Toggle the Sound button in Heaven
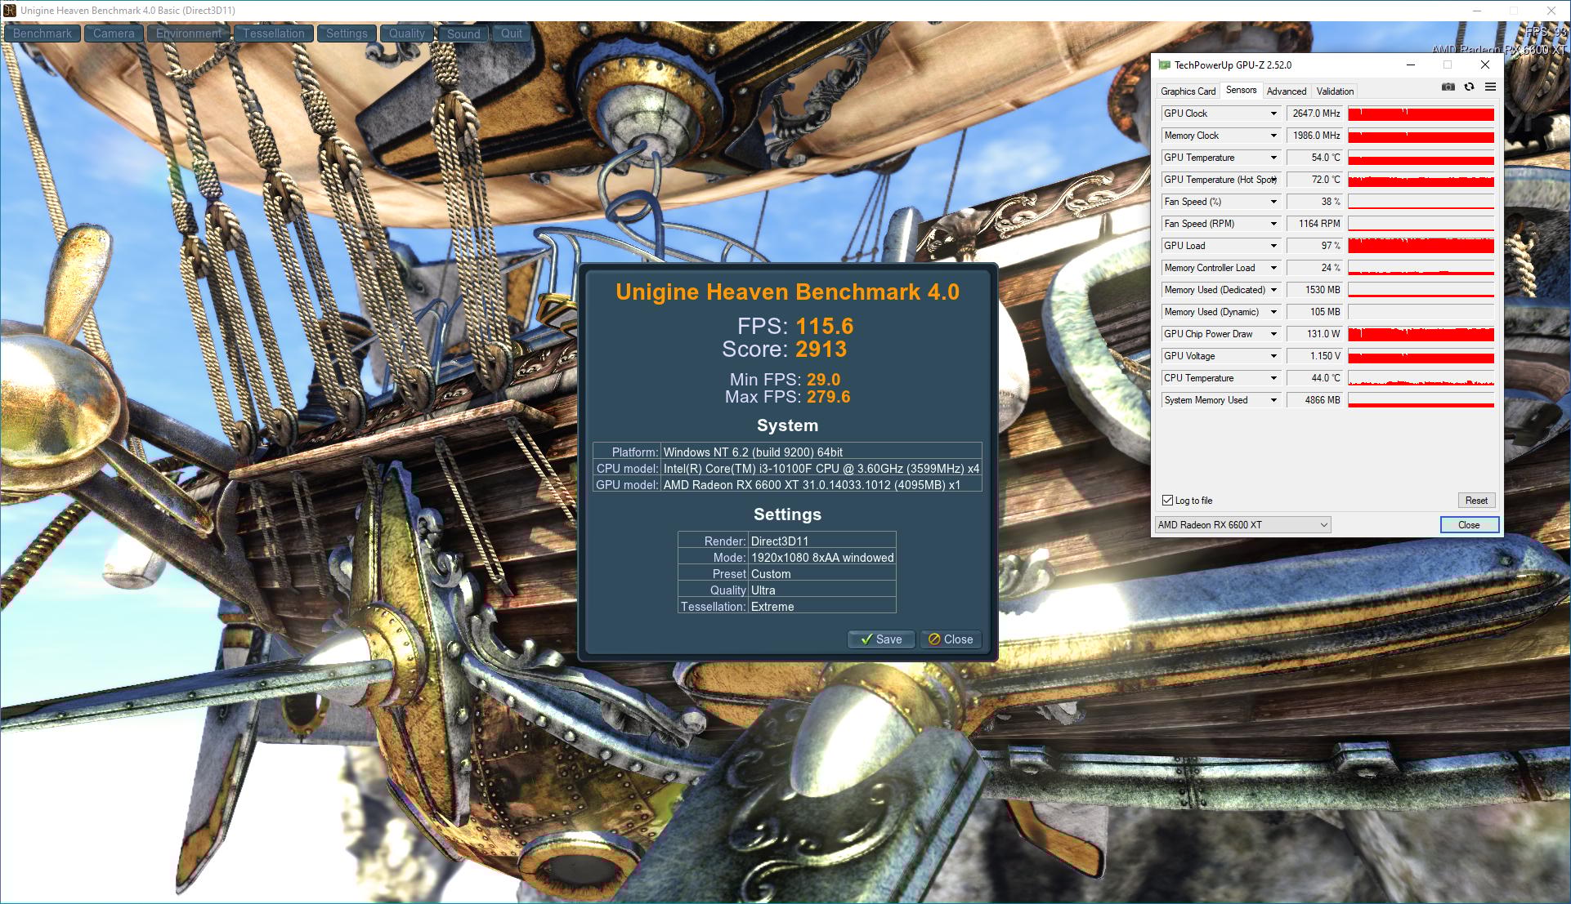1571x904 pixels. pyautogui.click(x=463, y=33)
